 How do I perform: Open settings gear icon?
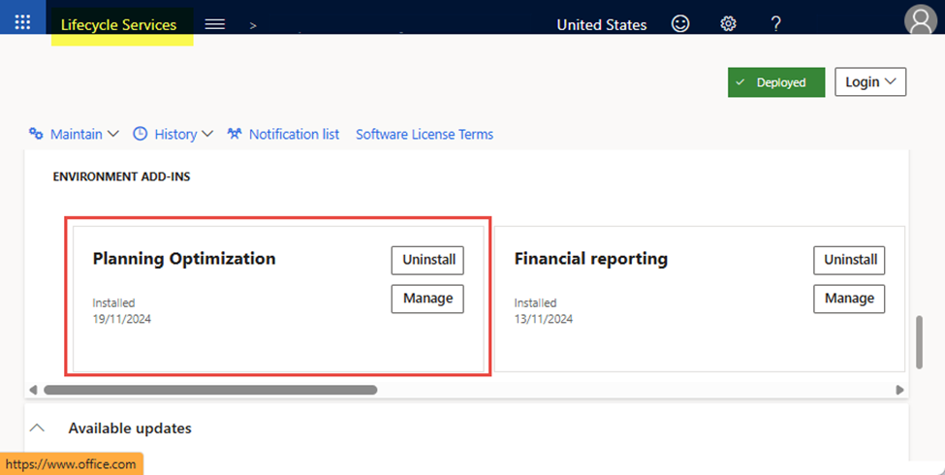click(x=728, y=24)
